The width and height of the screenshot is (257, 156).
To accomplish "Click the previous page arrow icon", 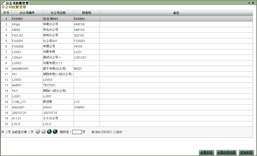I will [37, 132].
